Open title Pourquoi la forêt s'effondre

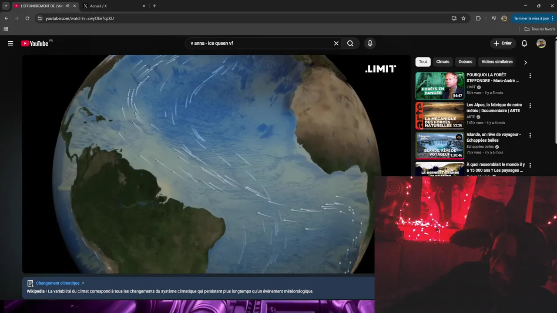(x=493, y=78)
